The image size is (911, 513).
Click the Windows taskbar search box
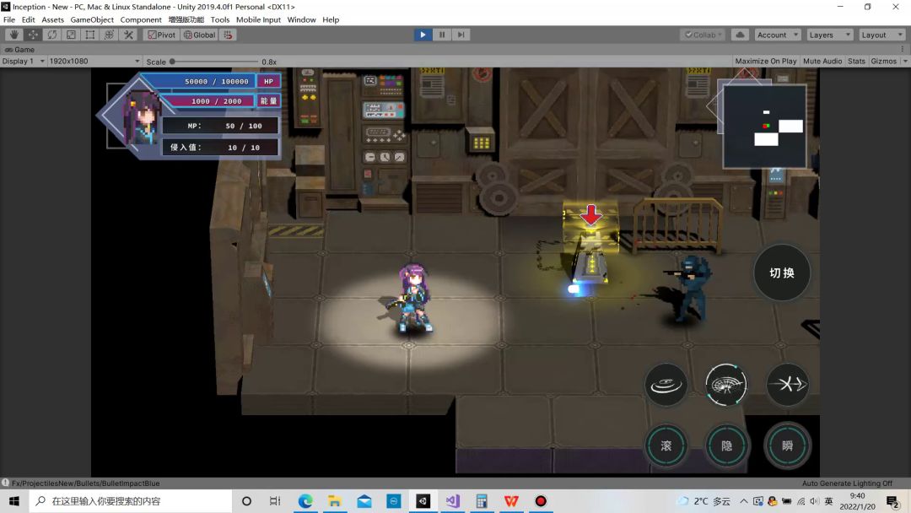click(x=127, y=500)
